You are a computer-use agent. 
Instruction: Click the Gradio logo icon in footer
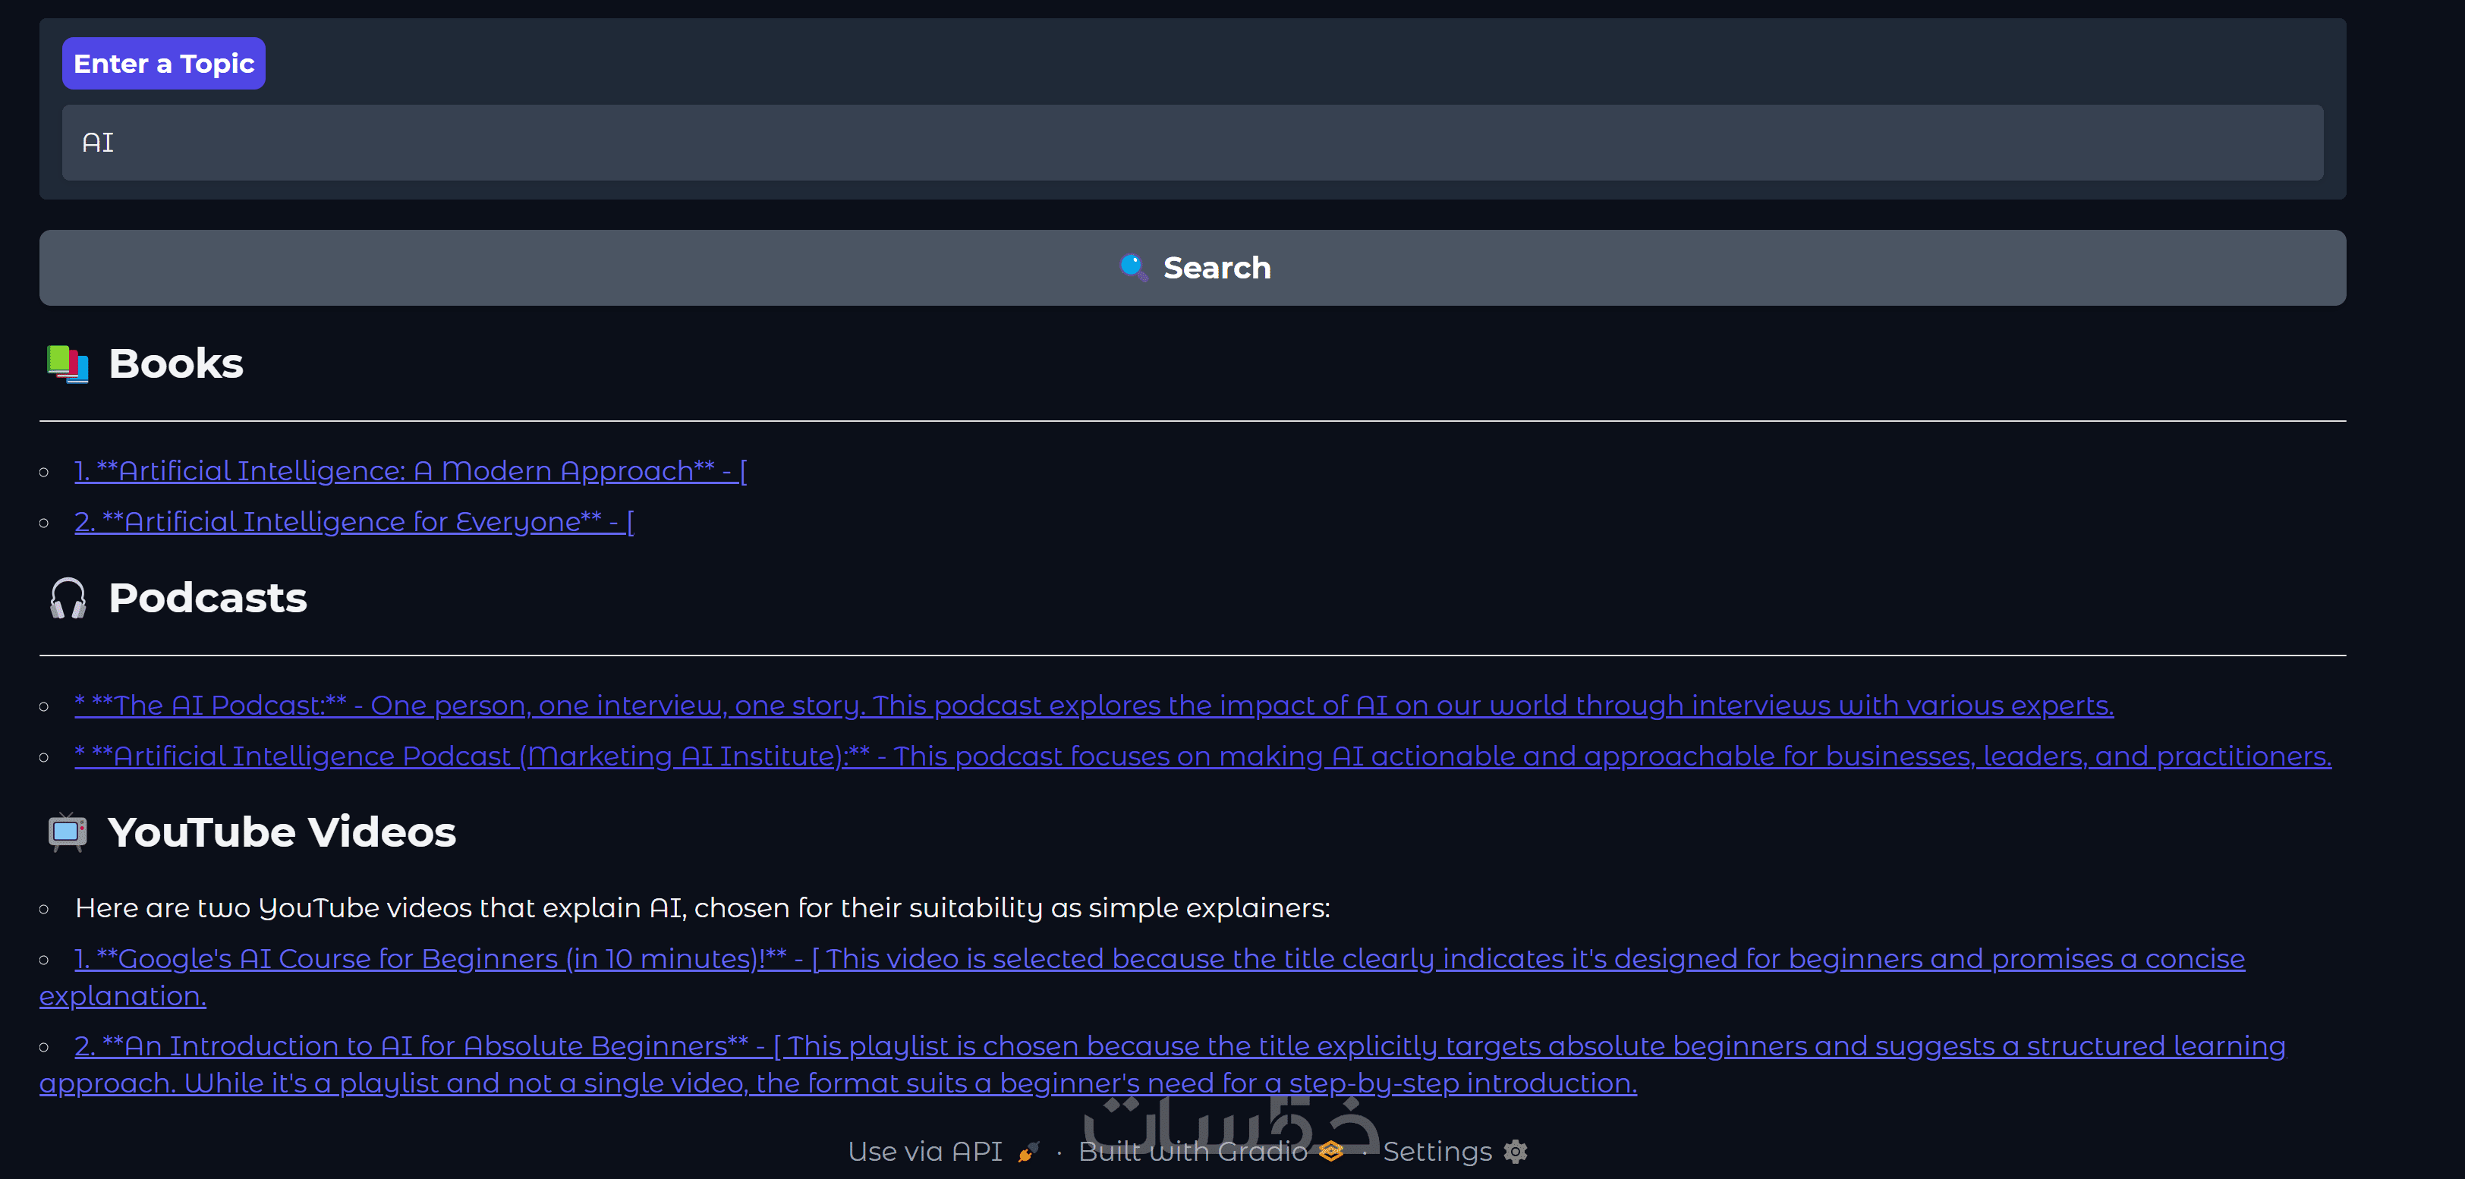tap(1330, 1151)
